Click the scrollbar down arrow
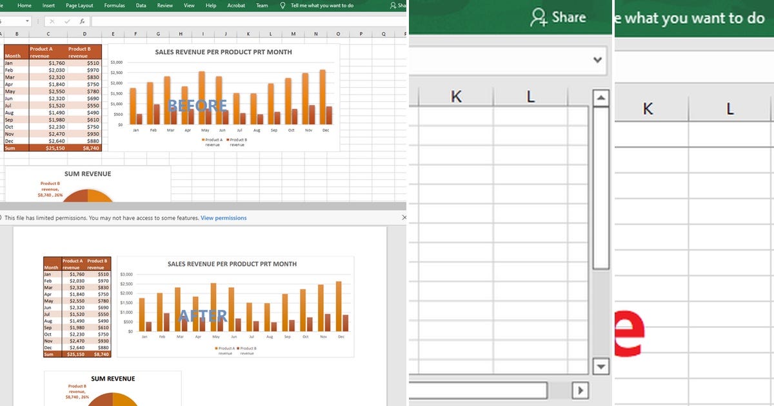Viewport: 774px width, 406px height. point(600,366)
